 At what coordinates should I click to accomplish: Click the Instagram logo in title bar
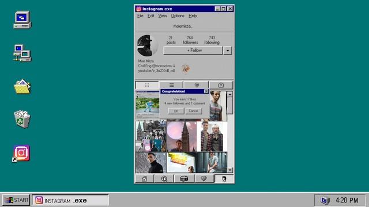[138, 9]
